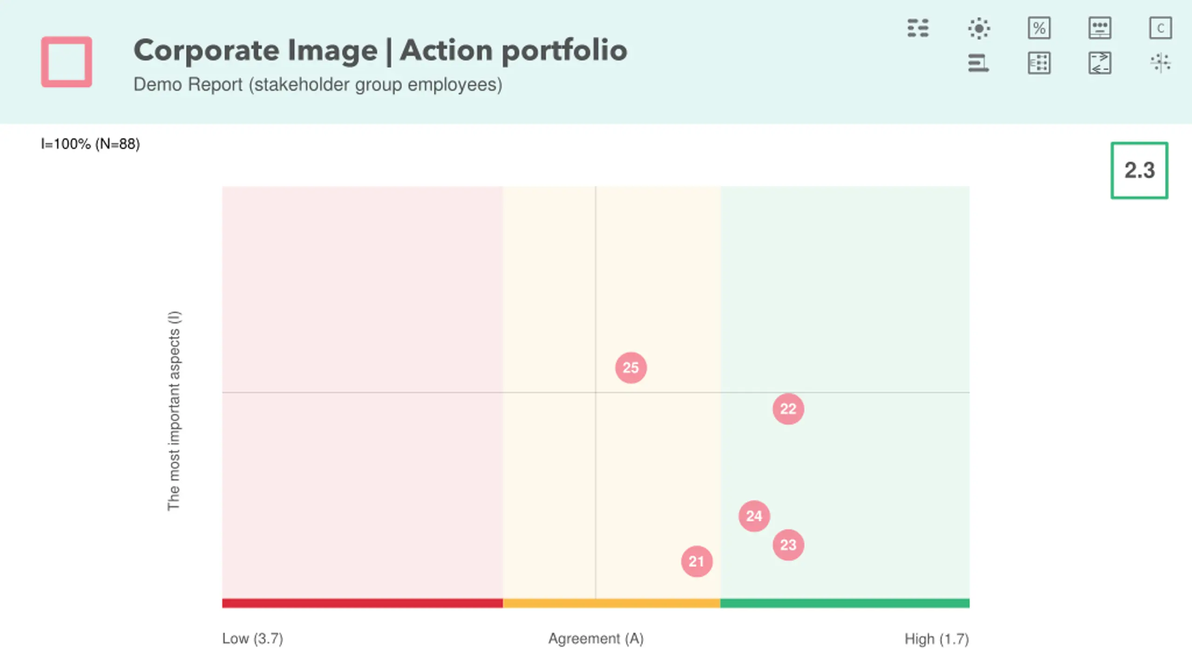Click the boxed letter C icon
1192x670 pixels.
pos(1160,28)
